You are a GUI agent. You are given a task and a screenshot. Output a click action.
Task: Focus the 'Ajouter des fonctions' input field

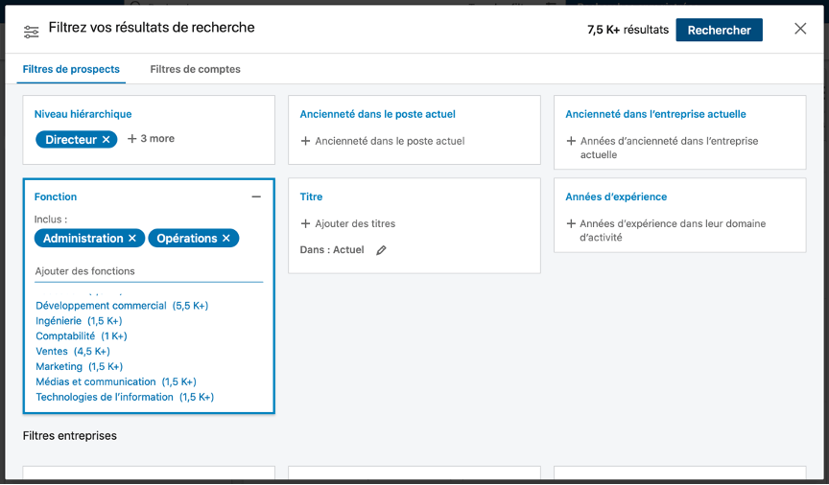[x=149, y=271]
